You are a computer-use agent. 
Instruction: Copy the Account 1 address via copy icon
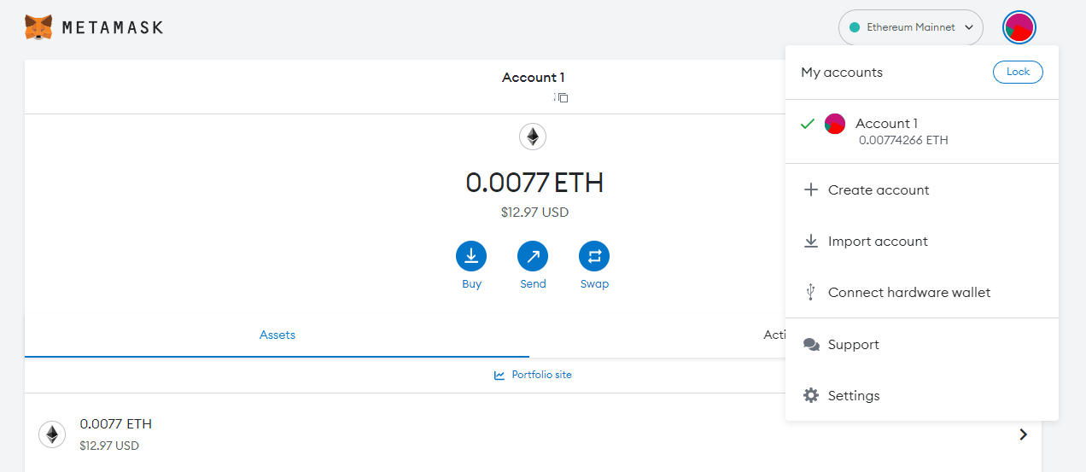[563, 97]
